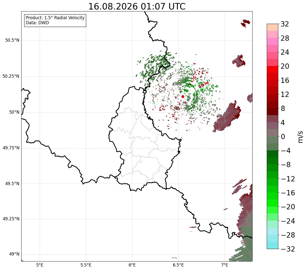Click the 50.5°N latitude tick label
This screenshot has width=306, height=270.
[12, 40]
